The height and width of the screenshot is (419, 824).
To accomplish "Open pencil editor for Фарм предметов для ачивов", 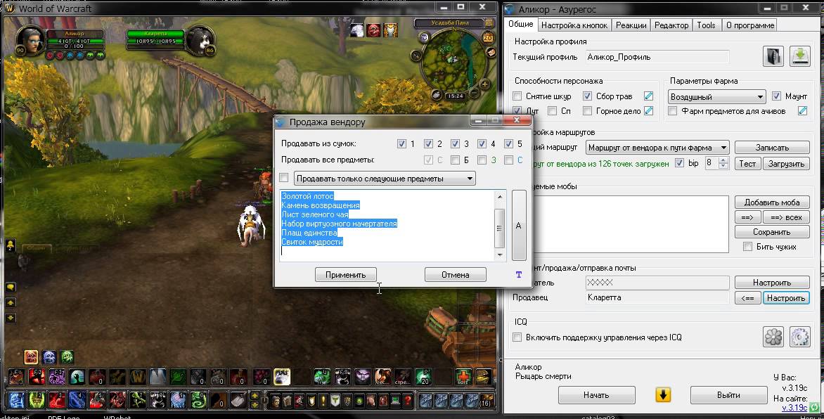I will 802,111.
